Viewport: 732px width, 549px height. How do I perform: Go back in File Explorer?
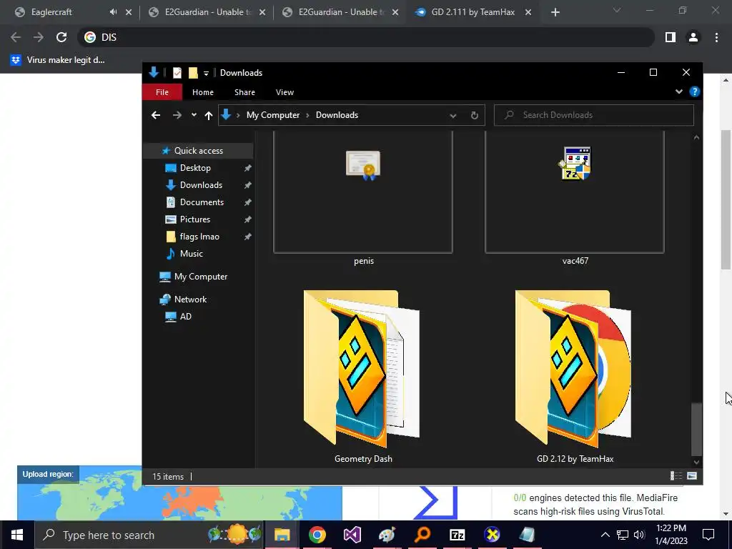tap(155, 115)
